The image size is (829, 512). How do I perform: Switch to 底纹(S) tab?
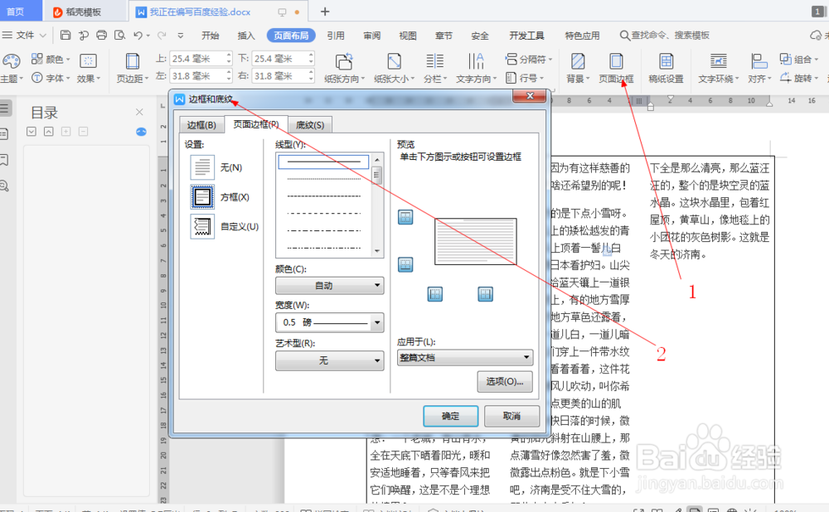coord(310,125)
